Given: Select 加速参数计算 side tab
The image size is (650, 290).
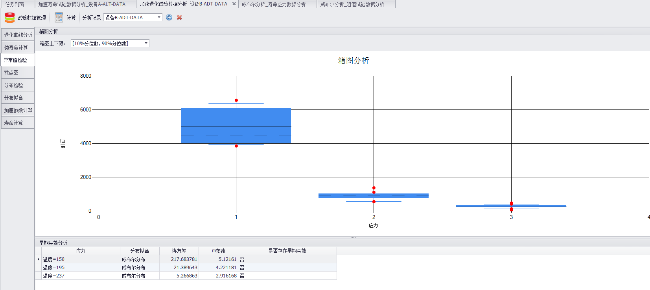Looking at the screenshot, I should pyautogui.click(x=18, y=110).
